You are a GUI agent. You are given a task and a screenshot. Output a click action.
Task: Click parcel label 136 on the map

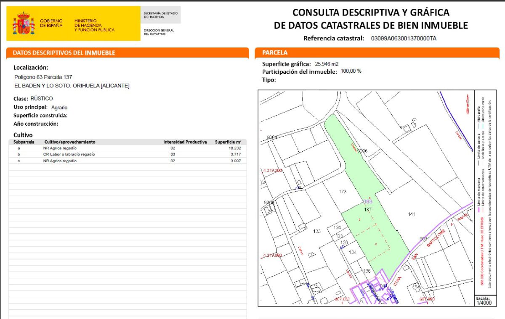[367, 271]
